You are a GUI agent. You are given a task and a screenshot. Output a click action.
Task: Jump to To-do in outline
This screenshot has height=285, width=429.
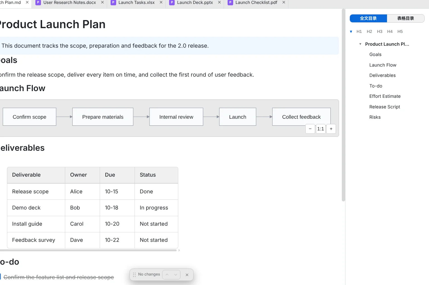pyautogui.click(x=376, y=86)
